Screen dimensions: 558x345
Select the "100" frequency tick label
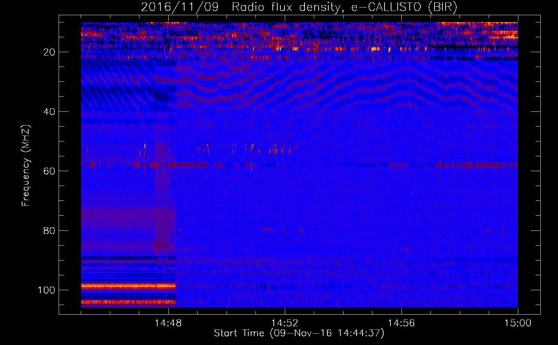[x=47, y=290]
